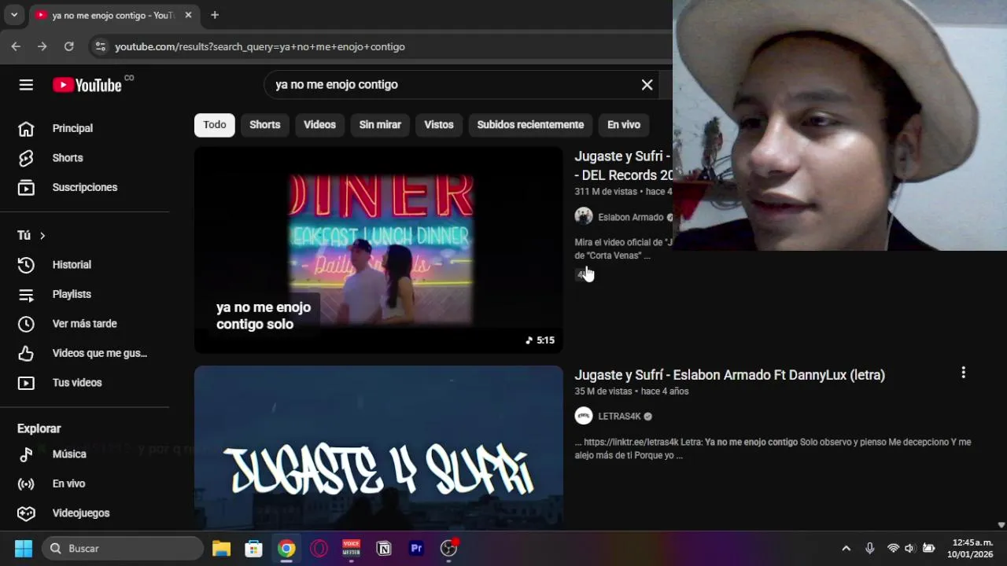Open Música icon under Explorar
The image size is (1007, 566).
tap(26, 454)
